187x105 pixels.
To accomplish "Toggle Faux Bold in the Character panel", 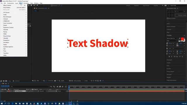I will (x=169, y=57).
